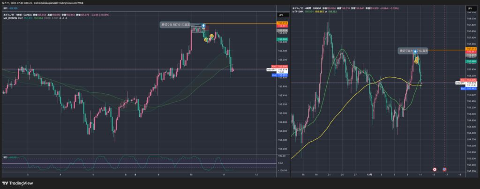Click the orange 157.013 price label on left chart
This screenshot has width=480, height=189.
[283, 23]
